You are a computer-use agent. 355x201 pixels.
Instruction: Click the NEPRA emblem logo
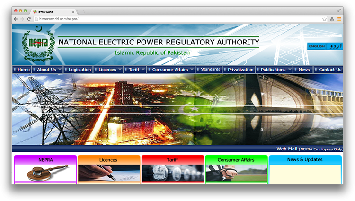[x=38, y=44]
